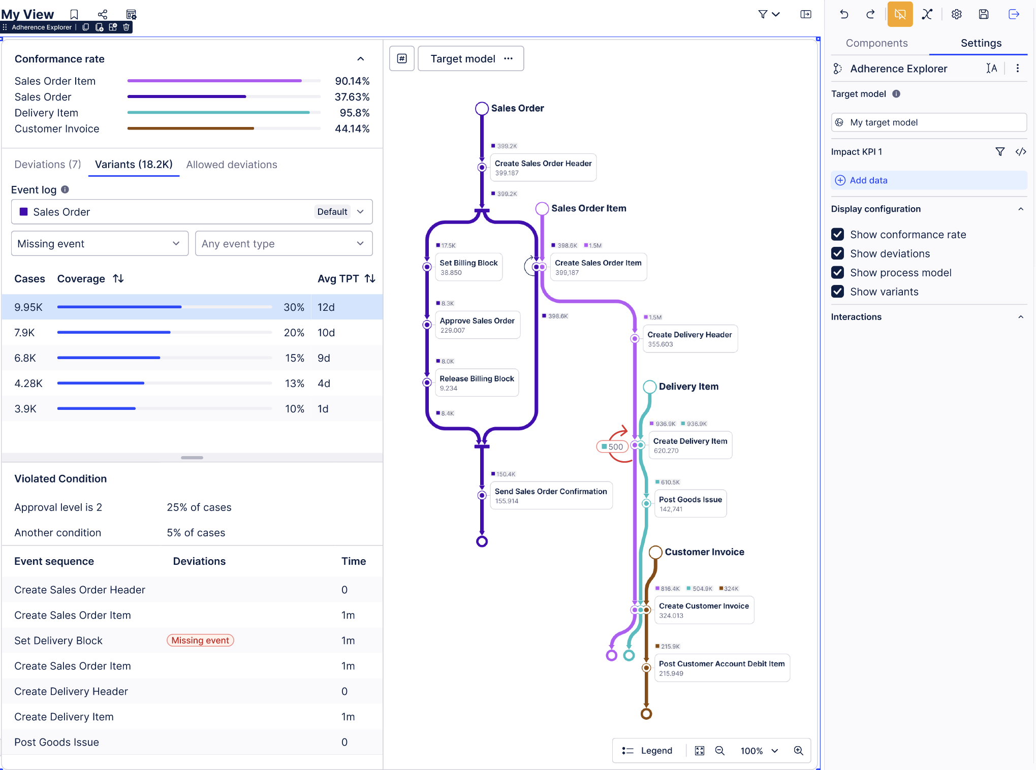This screenshot has width=1036, height=770.
Task: Uncheck Show conformance rate
Action: pyautogui.click(x=837, y=235)
